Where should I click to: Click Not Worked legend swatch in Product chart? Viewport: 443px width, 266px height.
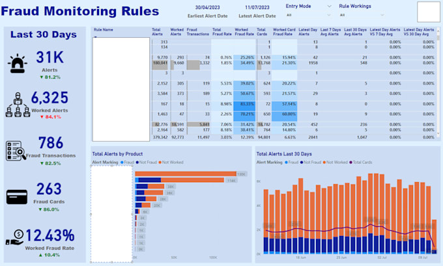pyautogui.click(x=160, y=162)
